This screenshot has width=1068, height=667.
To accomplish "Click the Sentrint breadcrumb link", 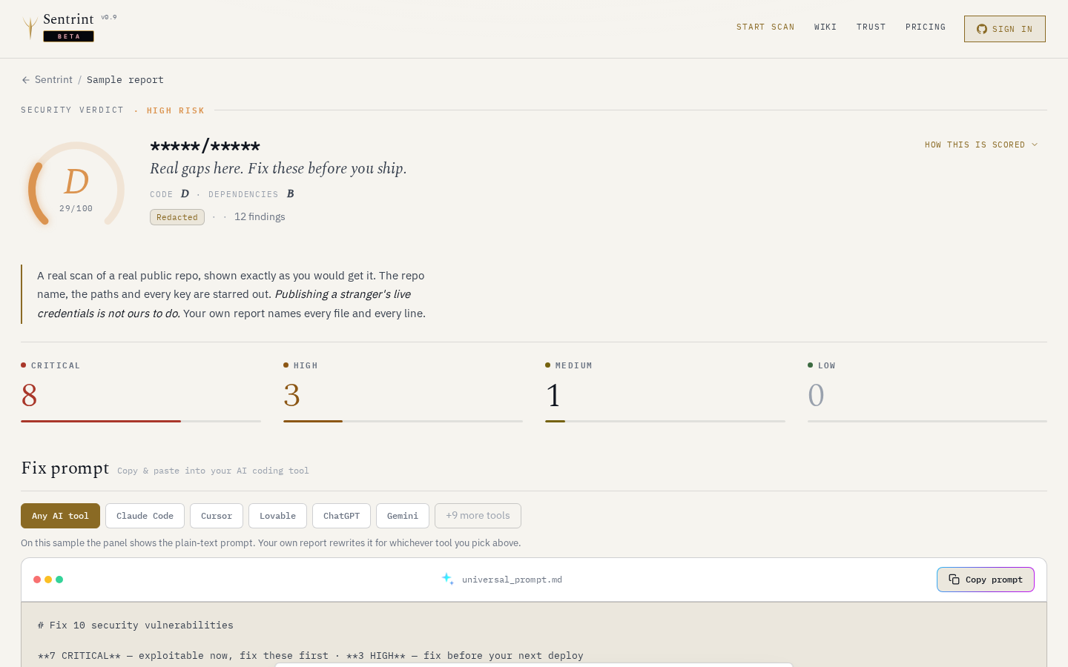I will [53, 80].
